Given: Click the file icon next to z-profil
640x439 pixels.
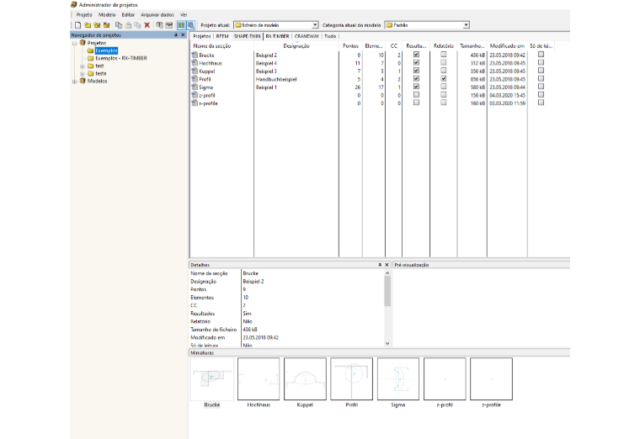Looking at the screenshot, I should pos(195,95).
